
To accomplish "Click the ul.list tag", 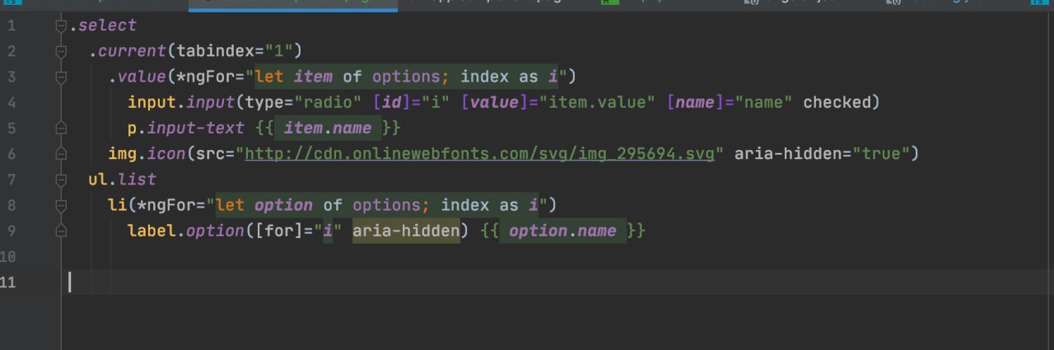I will click(123, 180).
